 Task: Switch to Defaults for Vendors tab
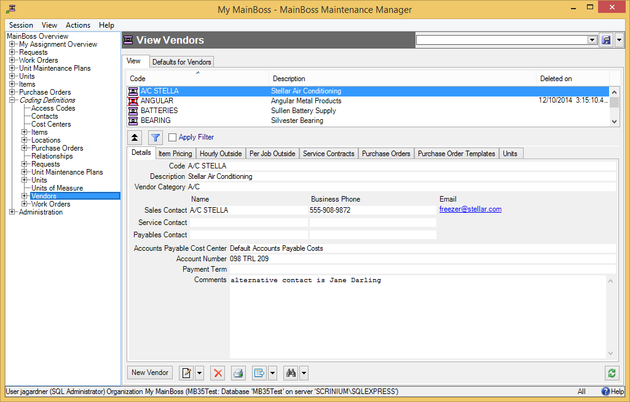point(181,61)
